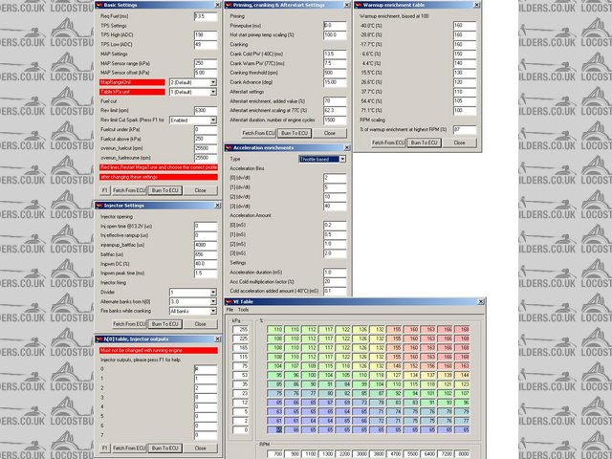The height and width of the screenshot is (459, 612).
Task: Click the TPS High (ADC) field
Action: tap(206, 34)
